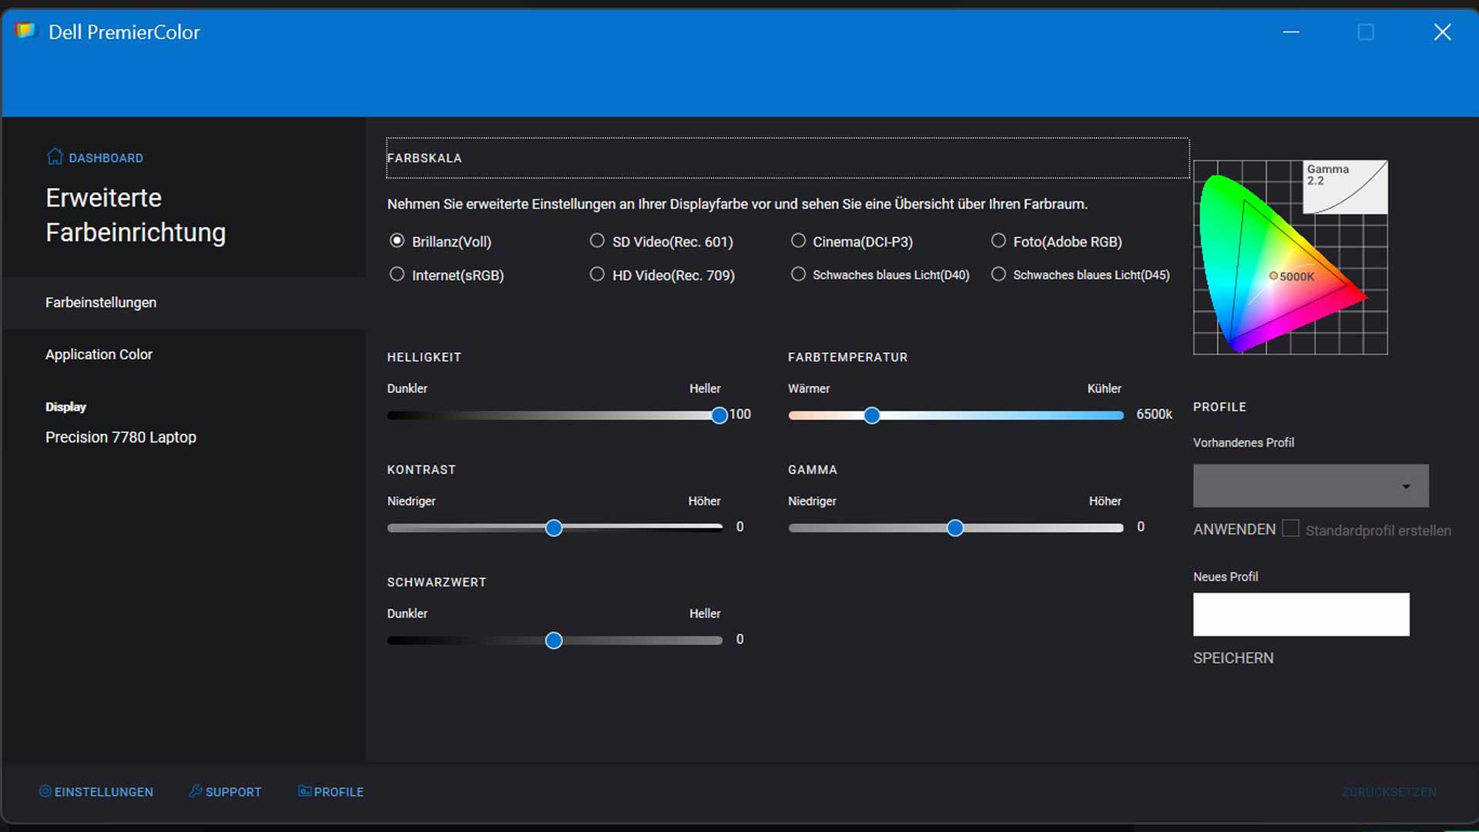Click the Dashboard home icon
This screenshot has height=832, width=1479.
pos(54,156)
